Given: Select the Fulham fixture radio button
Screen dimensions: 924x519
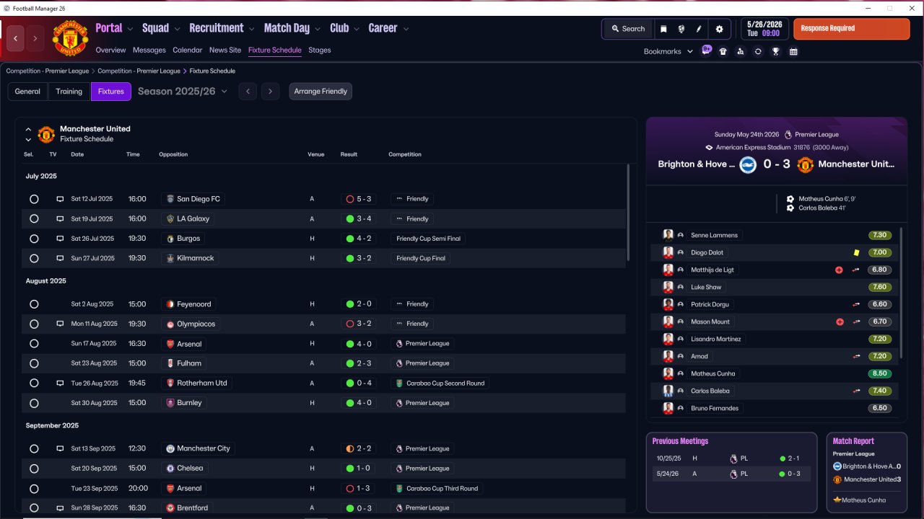Looking at the screenshot, I should click(34, 363).
